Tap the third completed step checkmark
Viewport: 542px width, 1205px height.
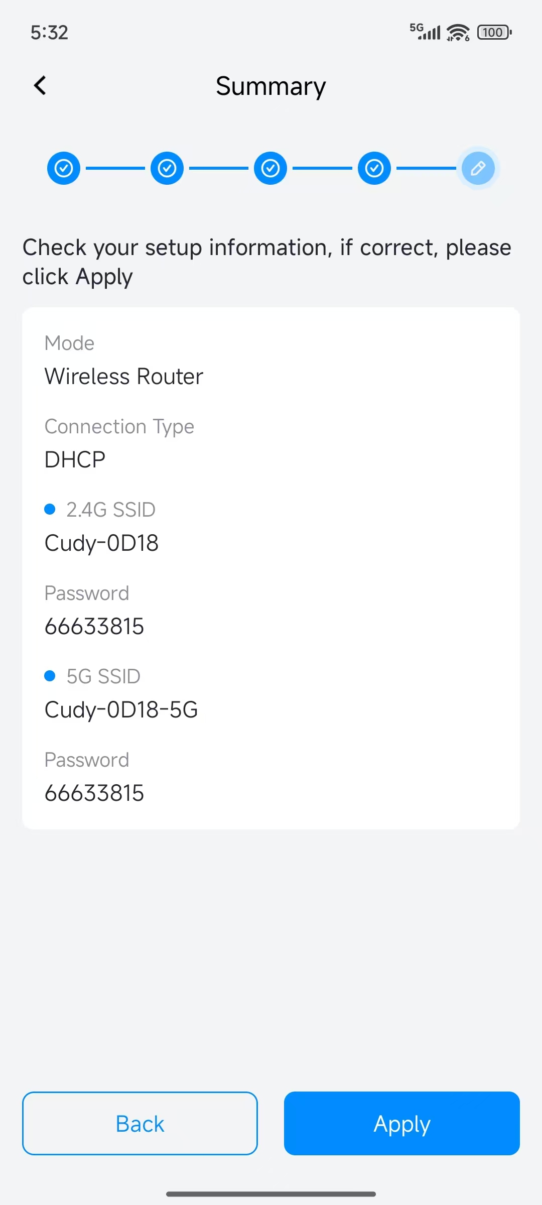(x=270, y=168)
